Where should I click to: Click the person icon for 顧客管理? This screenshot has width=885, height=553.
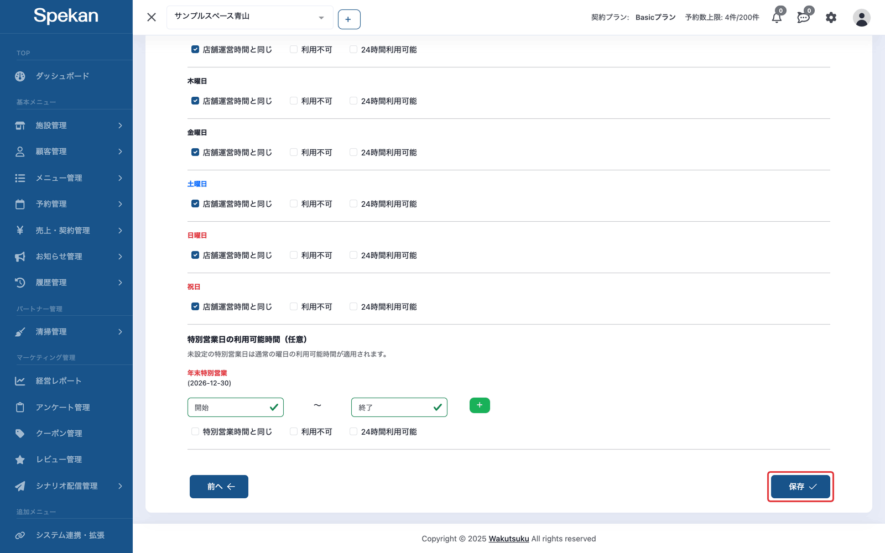pyautogui.click(x=20, y=152)
